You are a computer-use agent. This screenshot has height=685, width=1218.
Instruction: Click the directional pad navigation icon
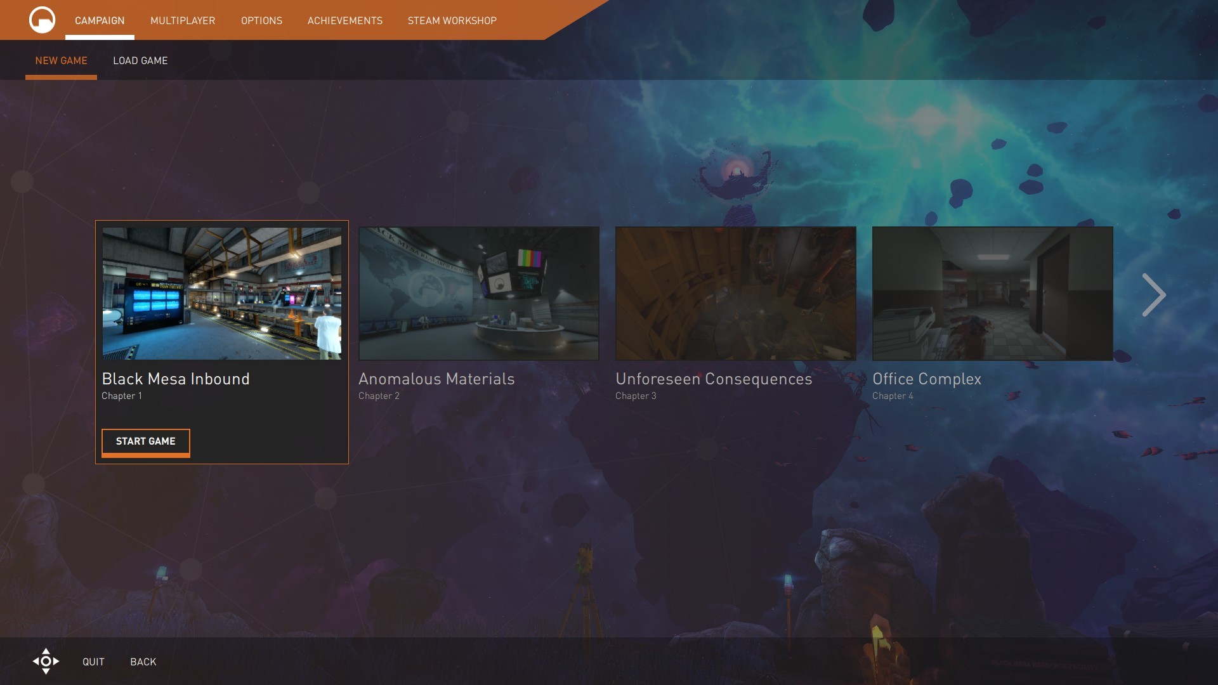coord(46,661)
